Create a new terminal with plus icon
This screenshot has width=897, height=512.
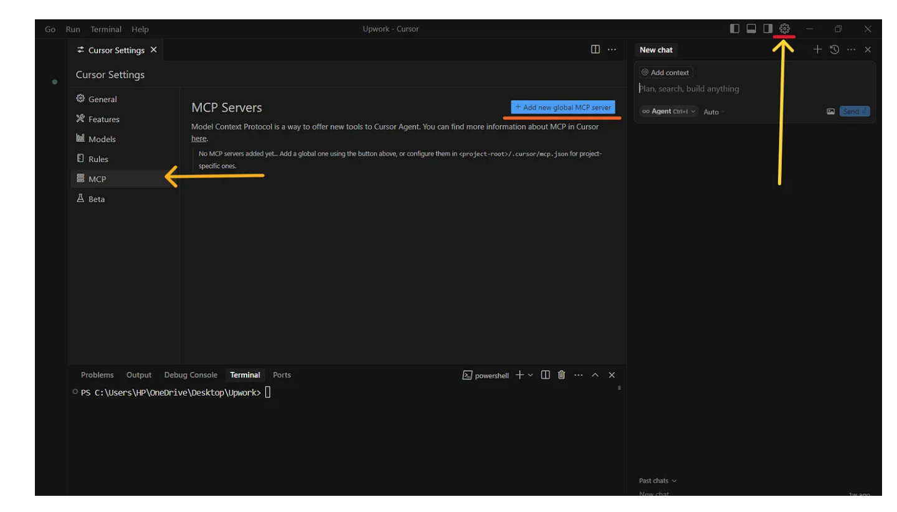(520, 375)
